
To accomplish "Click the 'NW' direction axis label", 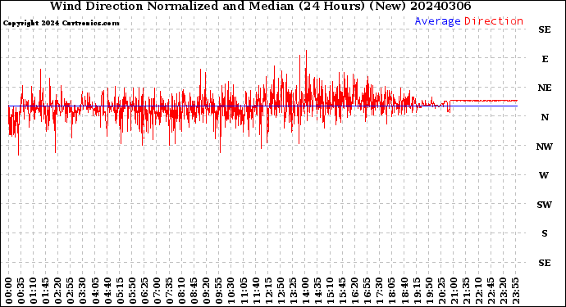I will point(545,147).
